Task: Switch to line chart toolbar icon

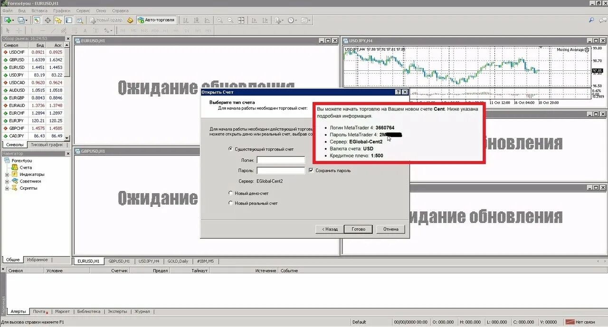Action: [x=207, y=20]
